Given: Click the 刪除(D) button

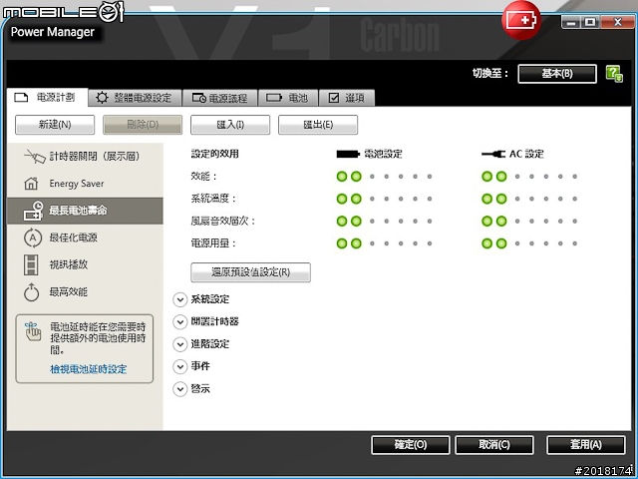Looking at the screenshot, I should pyautogui.click(x=143, y=125).
